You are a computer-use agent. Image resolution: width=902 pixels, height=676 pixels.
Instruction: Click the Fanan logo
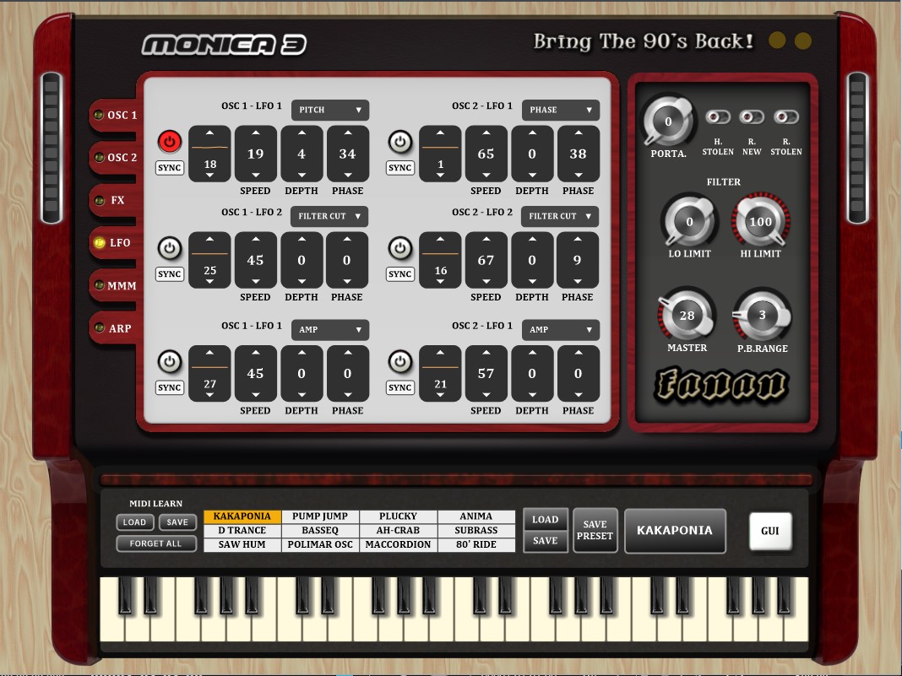722,386
